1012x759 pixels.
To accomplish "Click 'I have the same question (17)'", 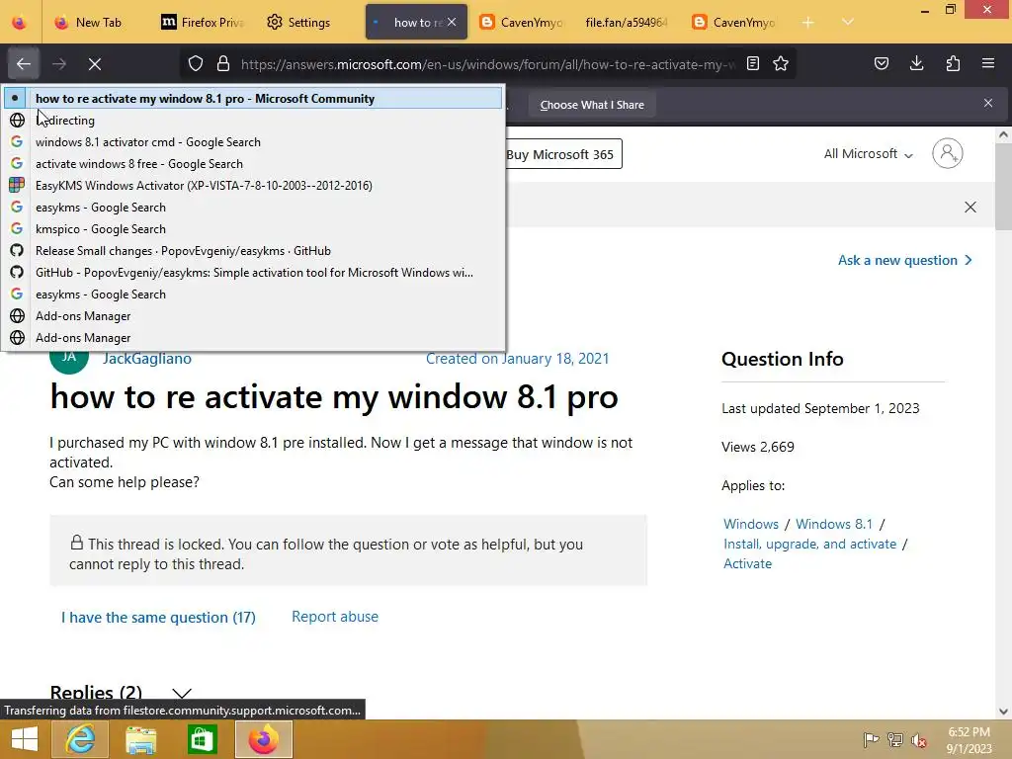I will (x=158, y=617).
